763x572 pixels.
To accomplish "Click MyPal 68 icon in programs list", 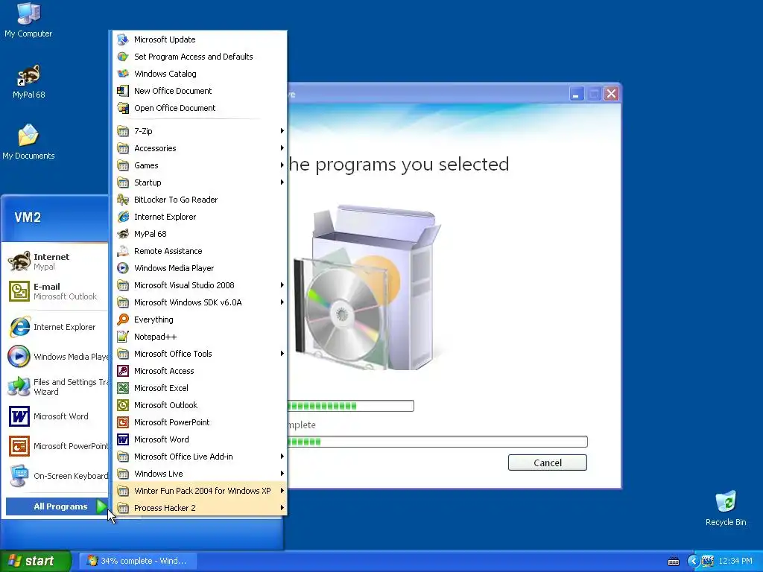I will click(x=123, y=234).
